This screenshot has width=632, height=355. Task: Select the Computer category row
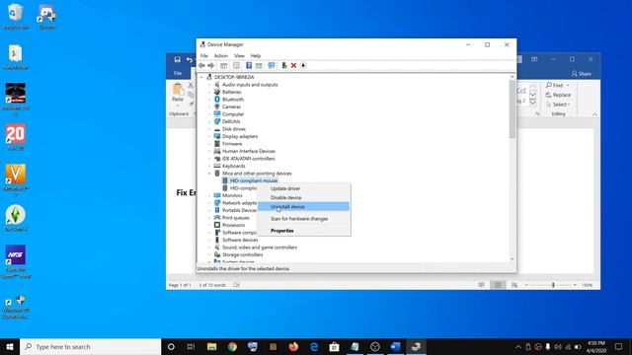tap(229, 114)
